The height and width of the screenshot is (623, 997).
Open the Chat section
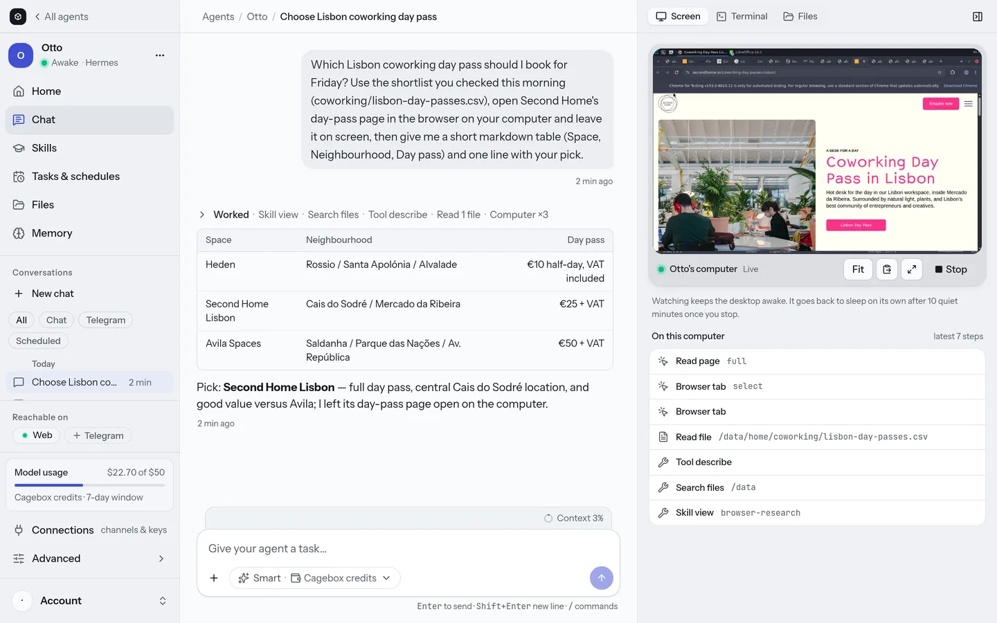coord(90,120)
